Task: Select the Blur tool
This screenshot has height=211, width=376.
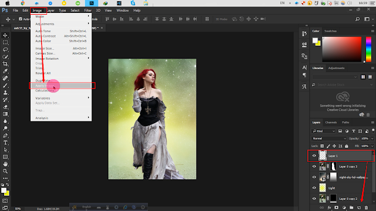Action: click(x=5, y=121)
